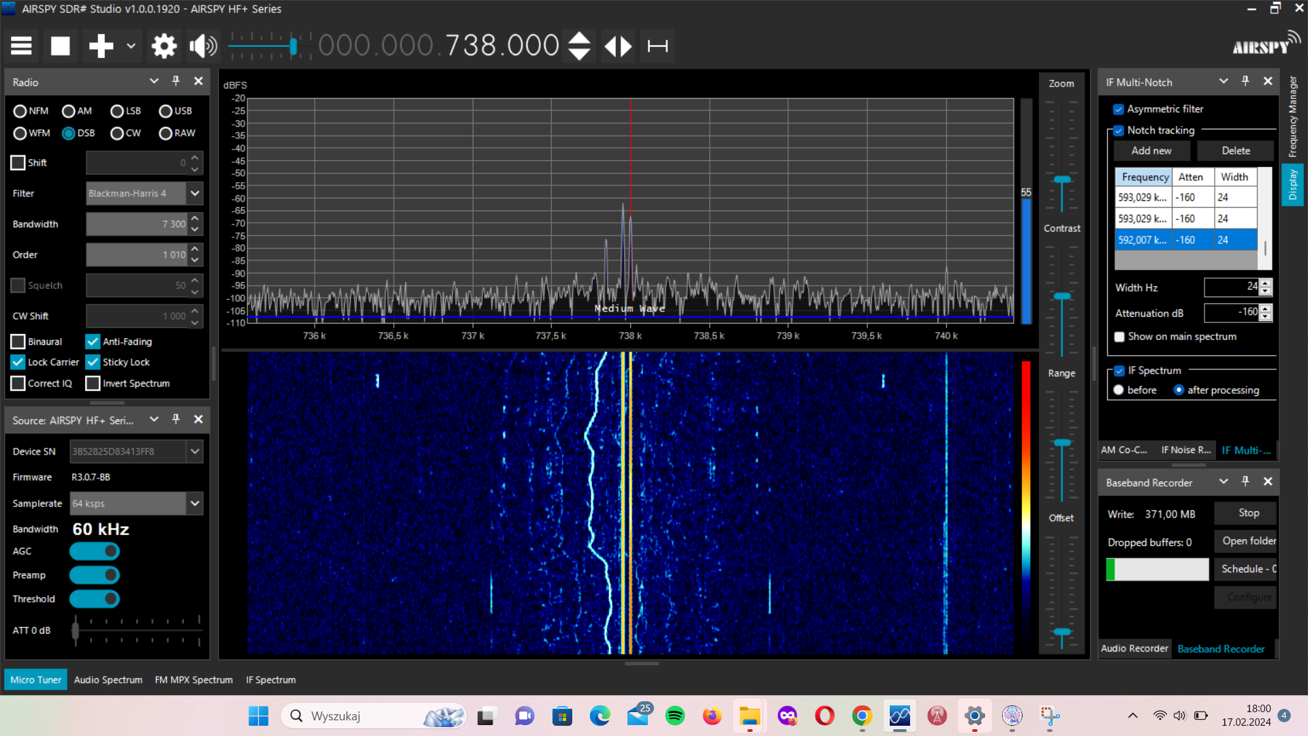The image size is (1308, 736).
Task: Click the plus new slice icon
Action: coord(101,46)
